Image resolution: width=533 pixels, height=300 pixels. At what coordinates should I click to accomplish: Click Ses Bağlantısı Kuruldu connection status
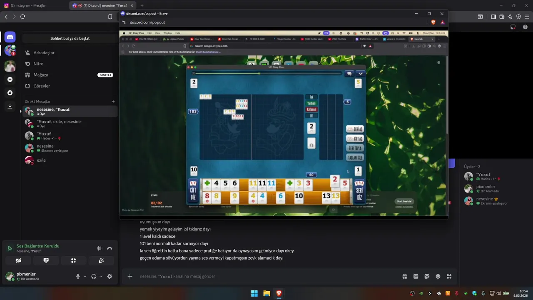coord(38,246)
